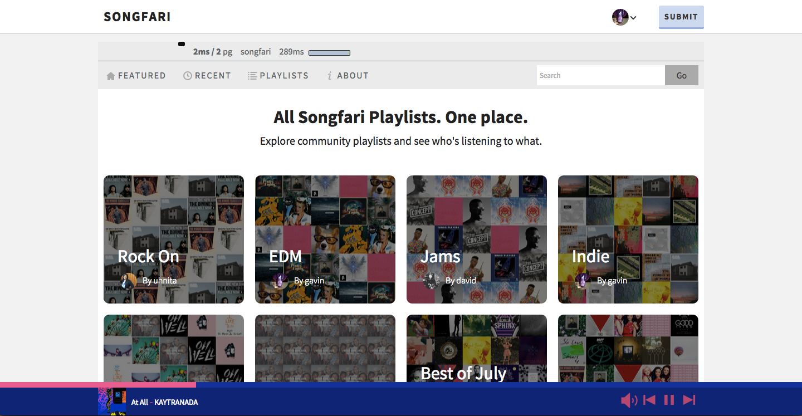Open the About tab
The width and height of the screenshot is (802, 416).
click(347, 76)
